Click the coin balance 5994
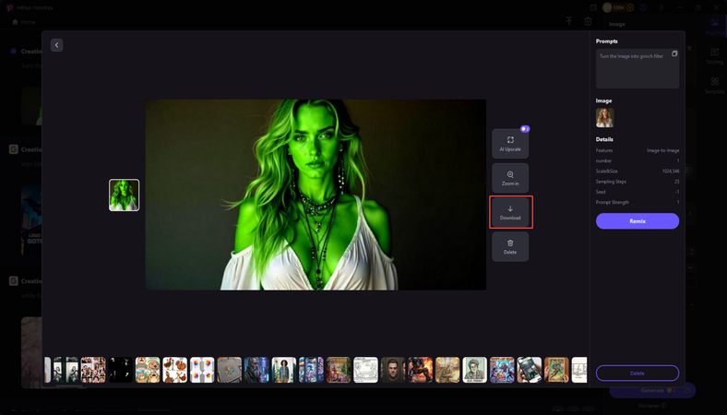Screen dimensions: 727x415 point(618,7)
